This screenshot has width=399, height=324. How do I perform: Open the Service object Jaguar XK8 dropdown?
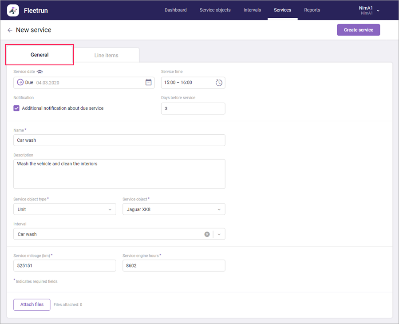[174, 209]
